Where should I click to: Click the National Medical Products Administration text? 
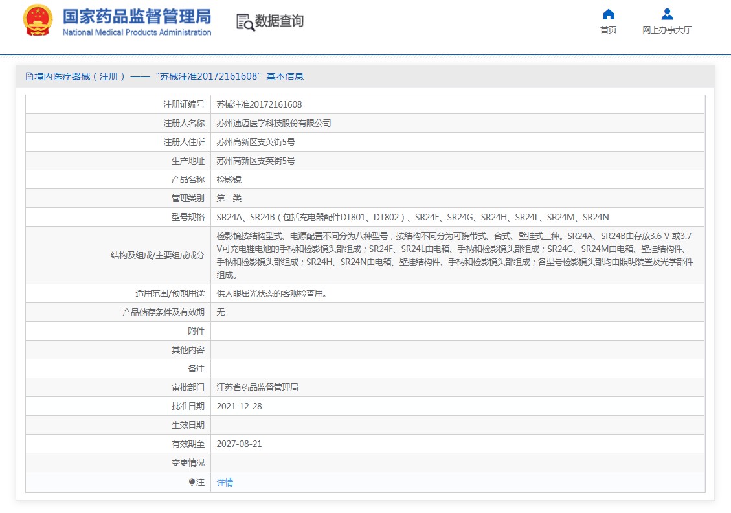click(x=137, y=32)
